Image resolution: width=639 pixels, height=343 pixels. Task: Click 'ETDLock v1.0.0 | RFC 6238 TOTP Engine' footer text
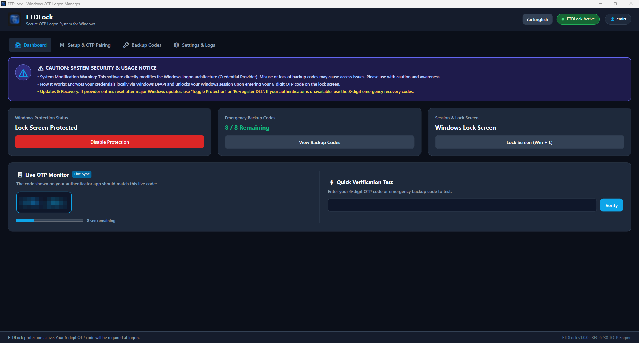(x=597, y=338)
